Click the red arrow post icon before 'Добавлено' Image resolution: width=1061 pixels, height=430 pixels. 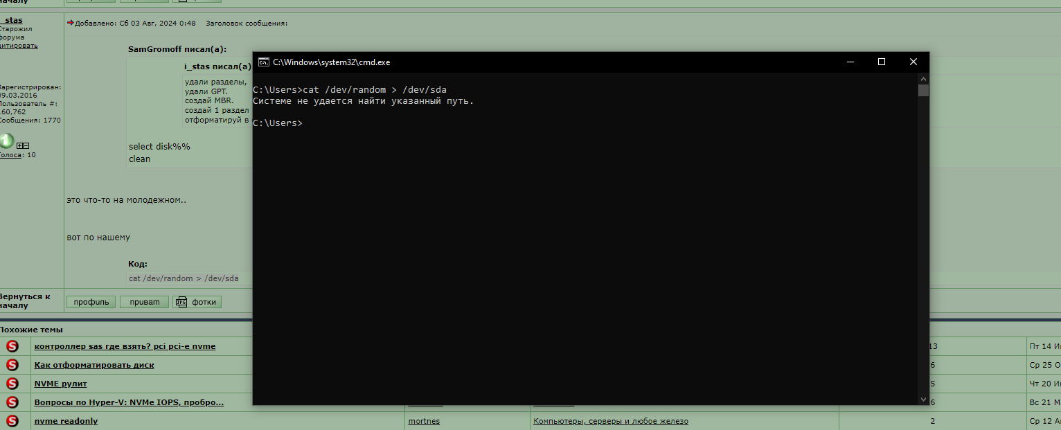click(70, 23)
